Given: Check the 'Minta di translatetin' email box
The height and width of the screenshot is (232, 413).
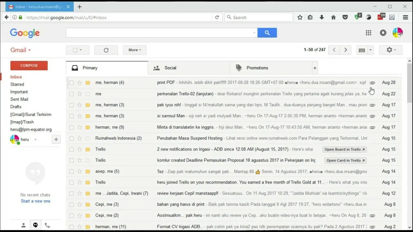Looking at the screenshot, I should (x=72, y=127).
